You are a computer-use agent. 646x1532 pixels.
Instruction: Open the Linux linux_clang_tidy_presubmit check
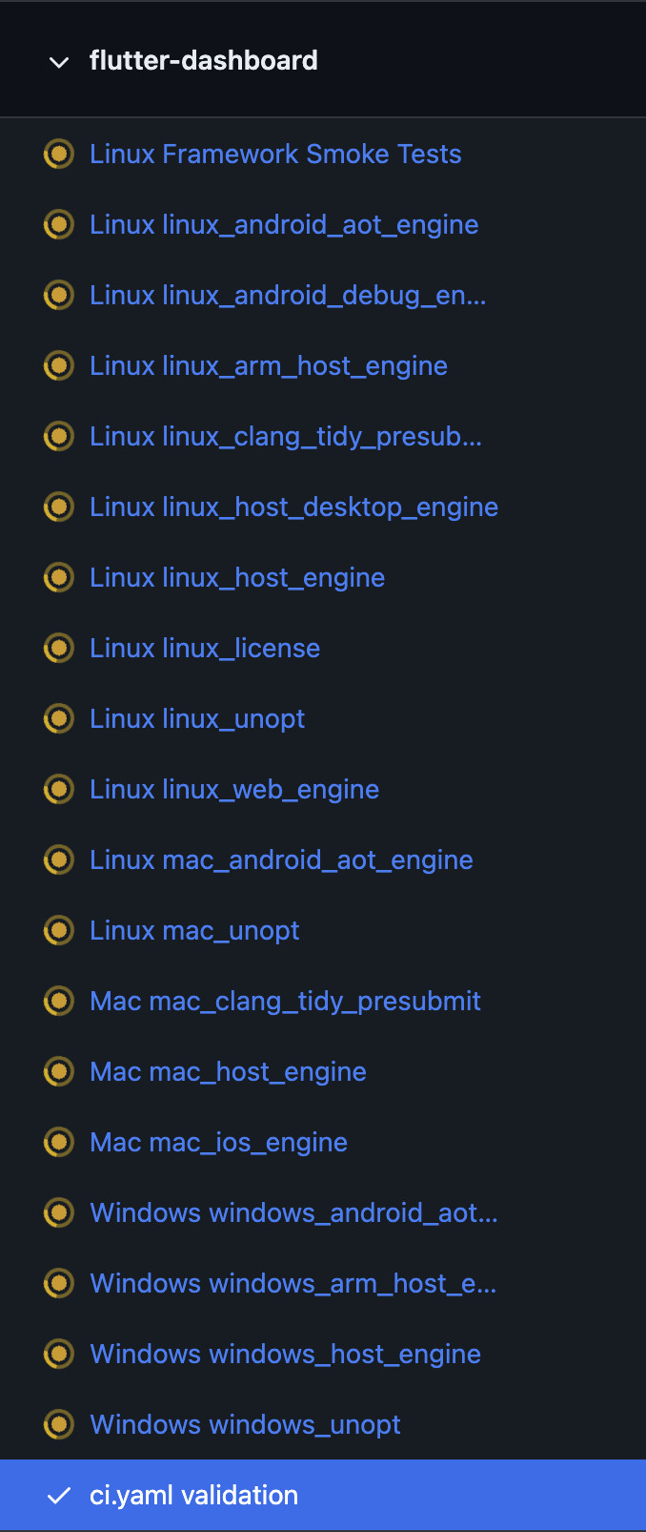tap(285, 436)
